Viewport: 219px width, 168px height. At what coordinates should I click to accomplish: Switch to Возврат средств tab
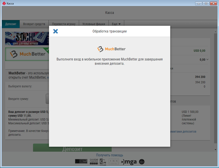click(34, 24)
